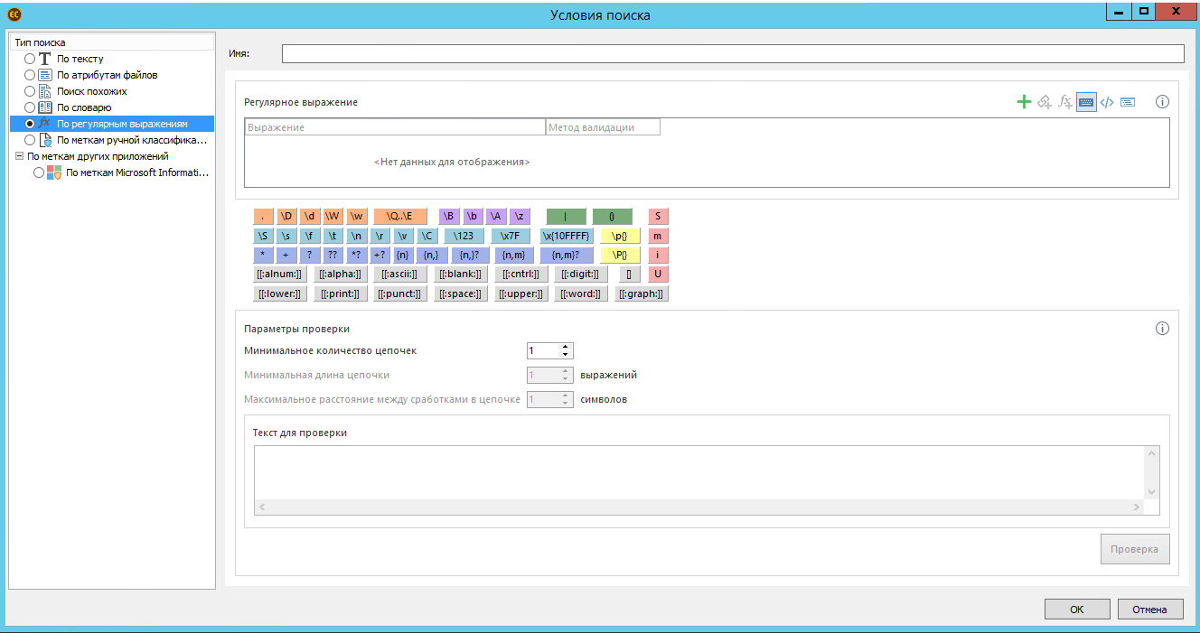This screenshot has height=633, width=1200.
Task: Click the Microsoft Information labels icon
Action: [x=54, y=172]
